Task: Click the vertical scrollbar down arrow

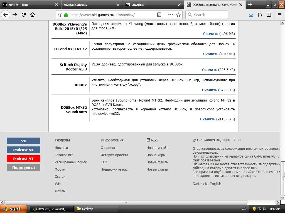Action: click(283, 197)
